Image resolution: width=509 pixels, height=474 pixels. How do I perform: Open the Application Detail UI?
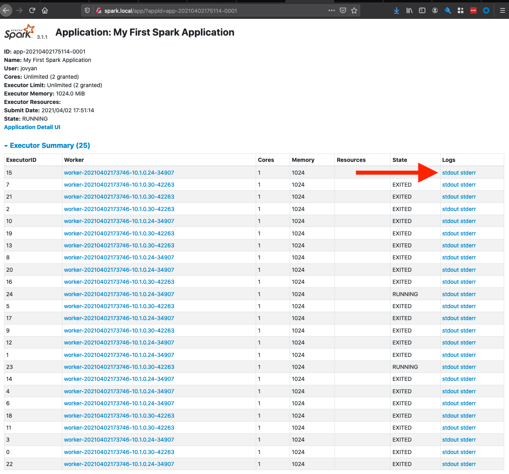point(32,127)
